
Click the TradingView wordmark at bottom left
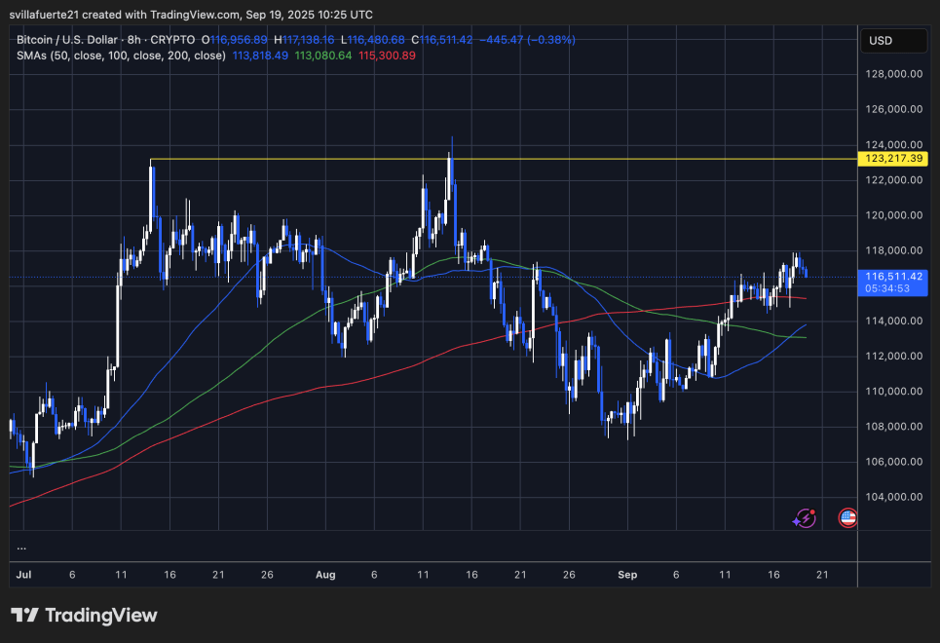[x=100, y=615]
